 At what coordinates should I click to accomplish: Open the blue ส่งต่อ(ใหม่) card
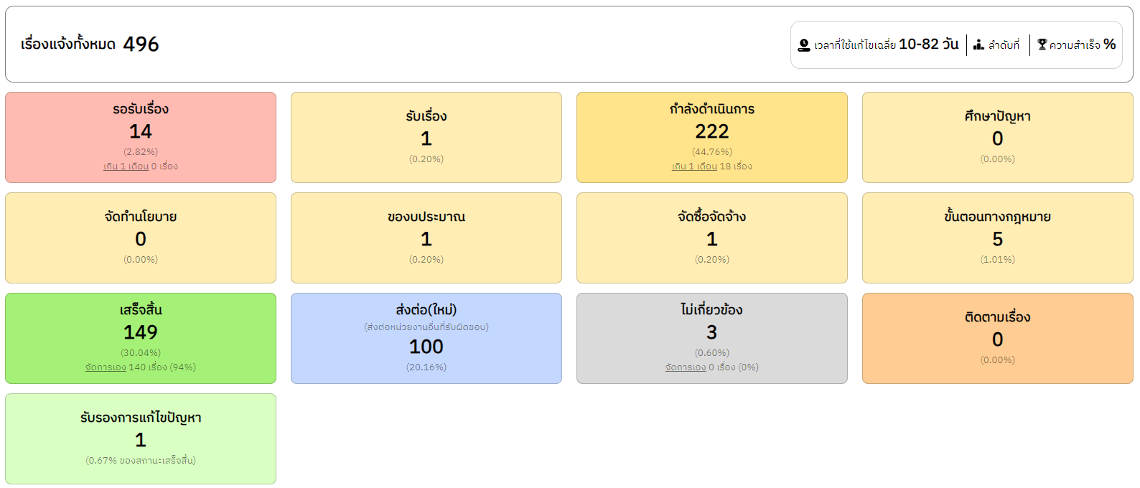tap(426, 344)
